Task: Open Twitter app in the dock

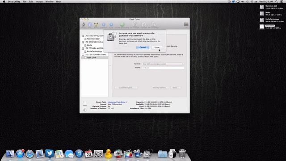Action: [x=49, y=154]
